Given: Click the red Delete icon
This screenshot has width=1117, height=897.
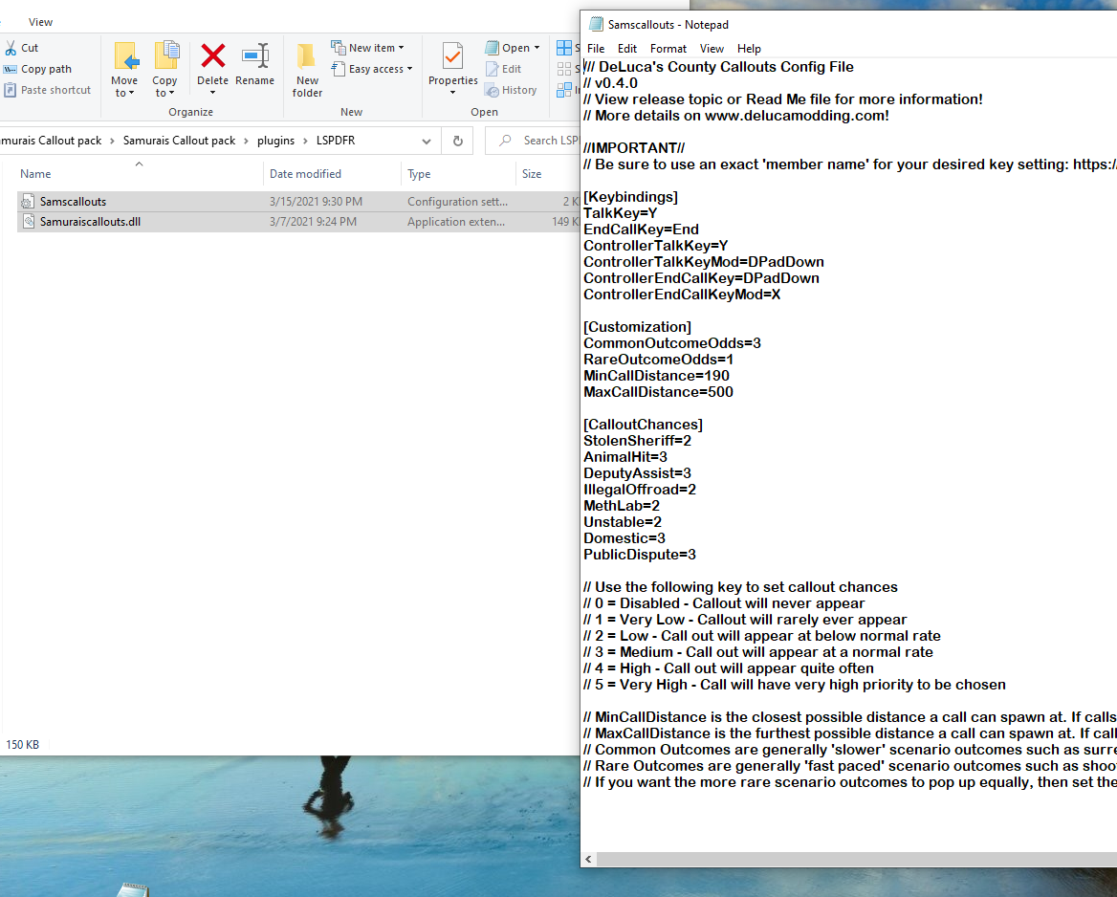Looking at the screenshot, I should pos(213,55).
